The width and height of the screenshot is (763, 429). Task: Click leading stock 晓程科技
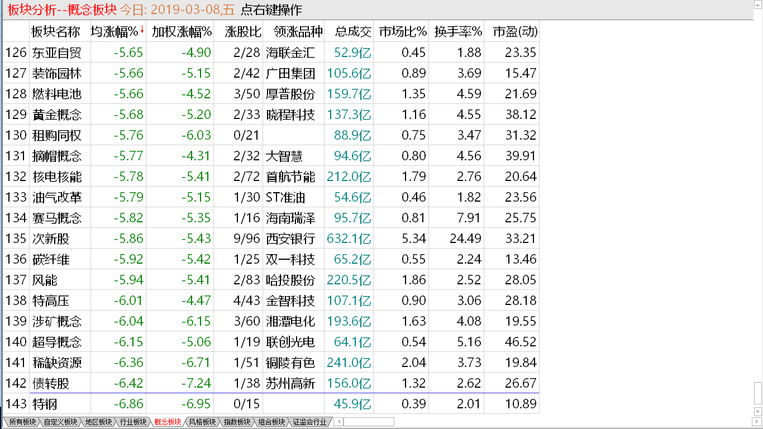click(290, 115)
